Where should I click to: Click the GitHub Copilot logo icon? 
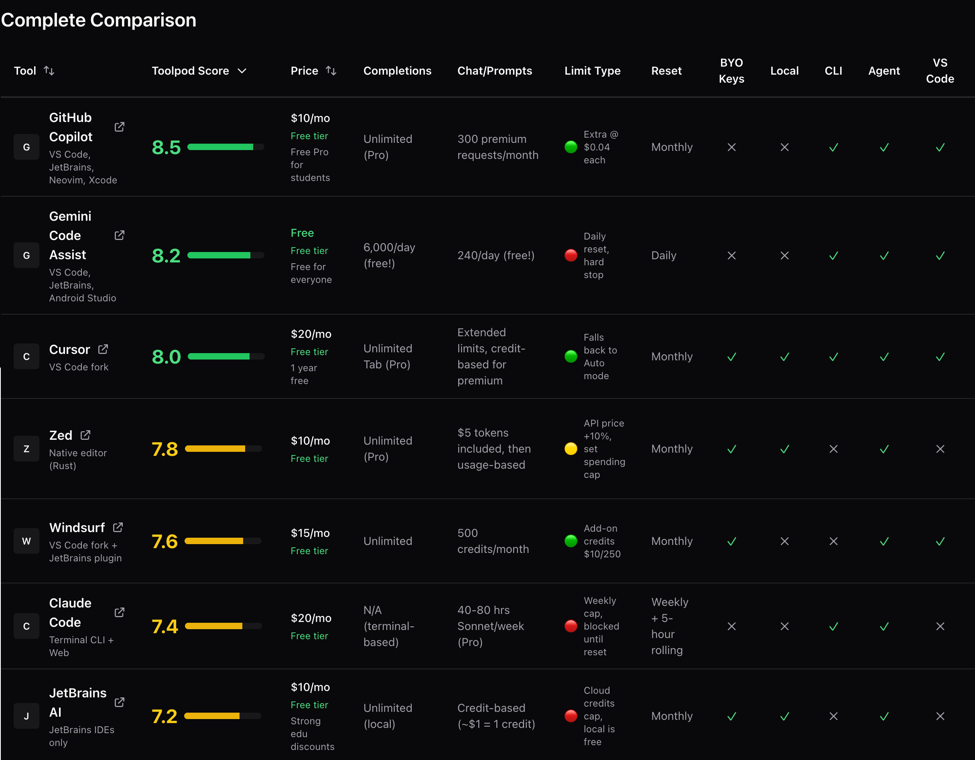(x=26, y=146)
